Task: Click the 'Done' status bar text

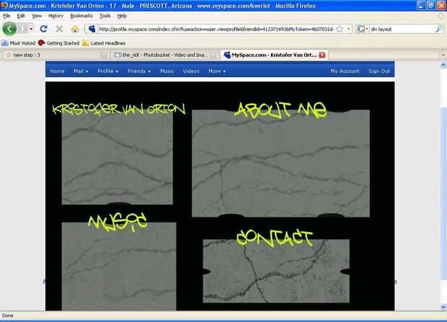Action: 8,316
